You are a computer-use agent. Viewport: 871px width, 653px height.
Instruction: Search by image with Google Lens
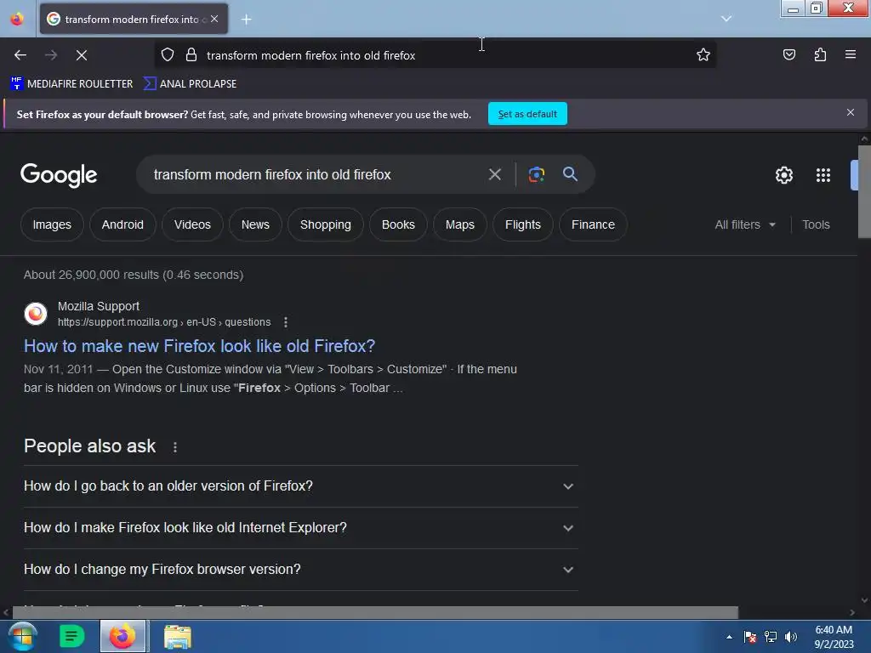pyautogui.click(x=536, y=175)
